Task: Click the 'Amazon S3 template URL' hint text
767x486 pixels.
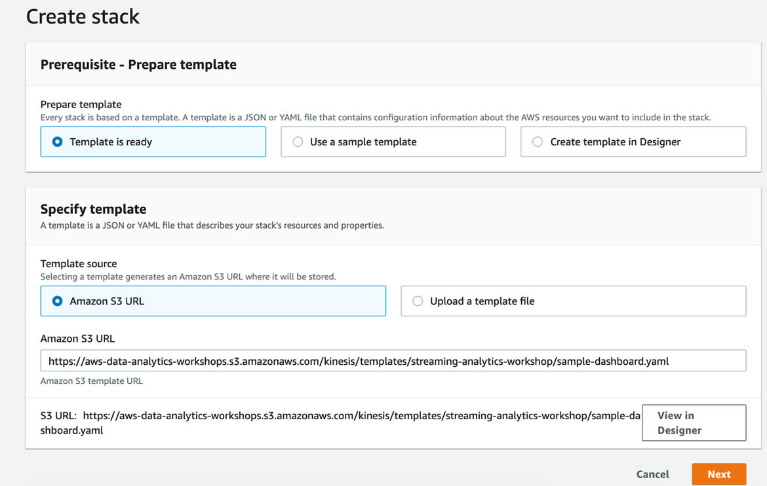Action: pyautogui.click(x=92, y=381)
